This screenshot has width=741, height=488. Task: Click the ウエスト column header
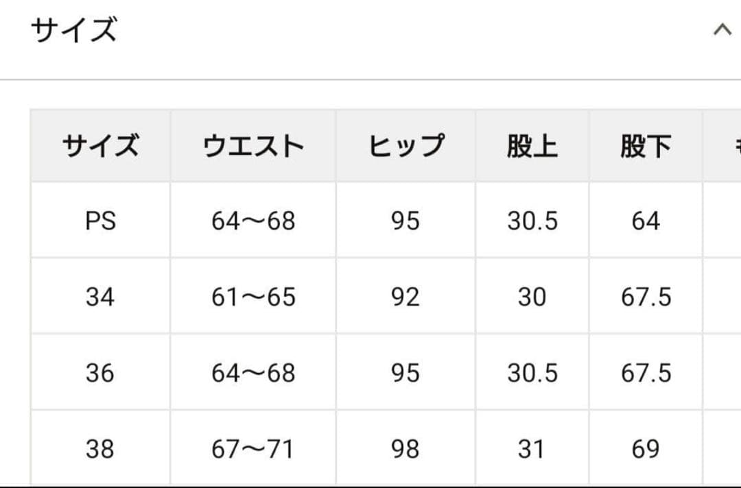(x=253, y=146)
